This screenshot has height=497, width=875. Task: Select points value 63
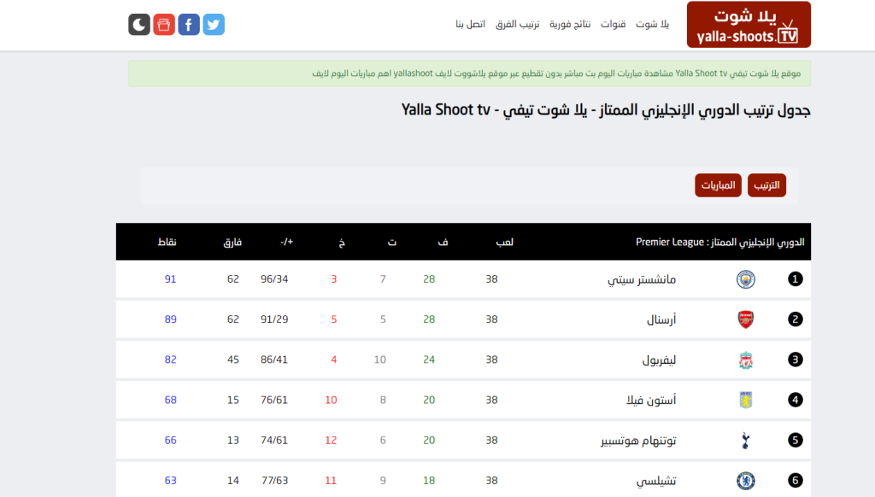tap(170, 480)
